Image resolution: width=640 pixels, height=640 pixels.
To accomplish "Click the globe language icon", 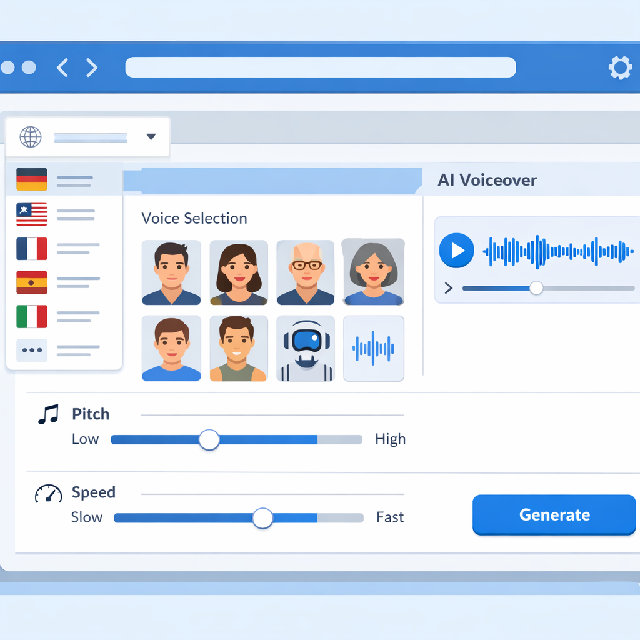I will (31, 136).
